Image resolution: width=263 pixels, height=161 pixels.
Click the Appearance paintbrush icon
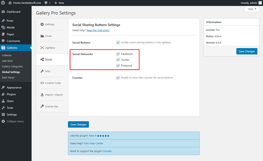(3, 87)
